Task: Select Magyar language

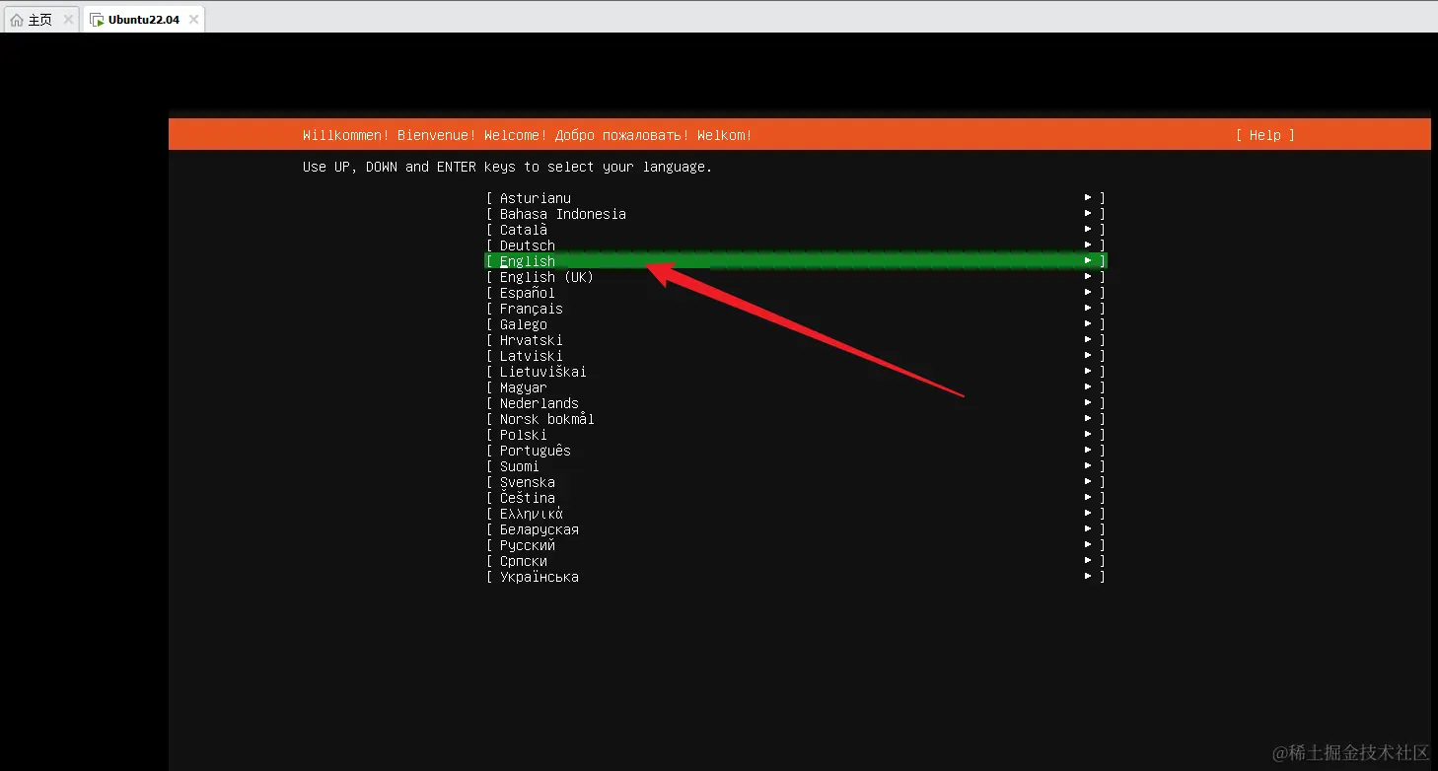Action: [796, 387]
